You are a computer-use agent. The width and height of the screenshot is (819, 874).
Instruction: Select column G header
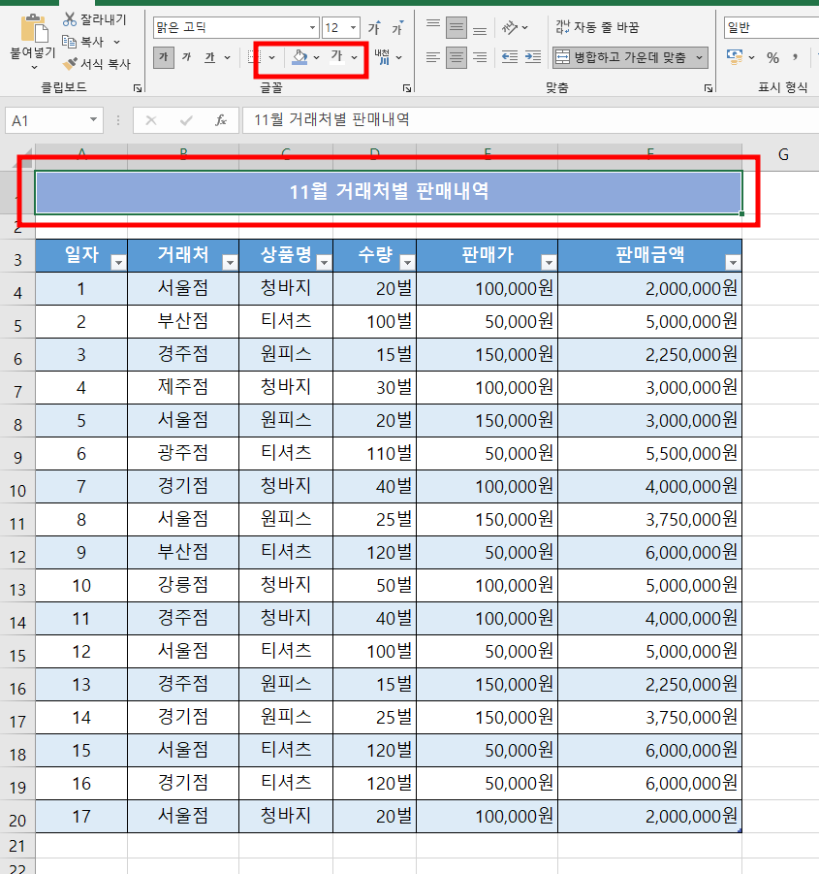pos(782,155)
